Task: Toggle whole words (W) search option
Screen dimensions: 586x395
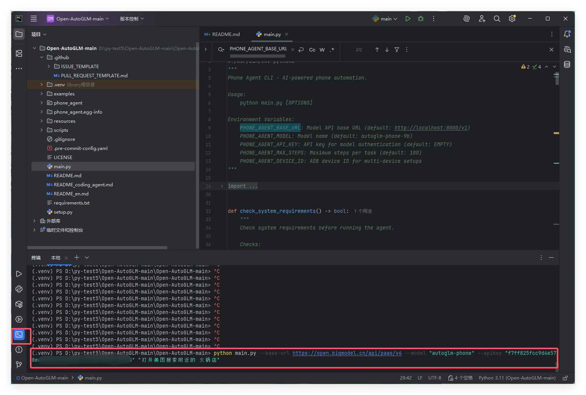Action: 322,50
